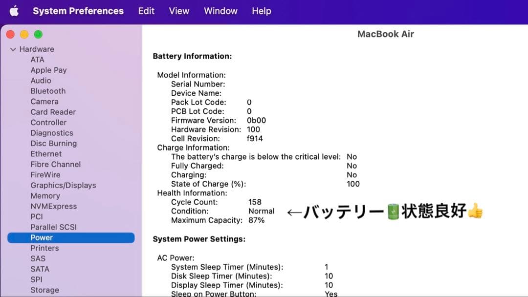Select Audio in the sidebar
This screenshot has height=297, width=528.
click(41, 80)
